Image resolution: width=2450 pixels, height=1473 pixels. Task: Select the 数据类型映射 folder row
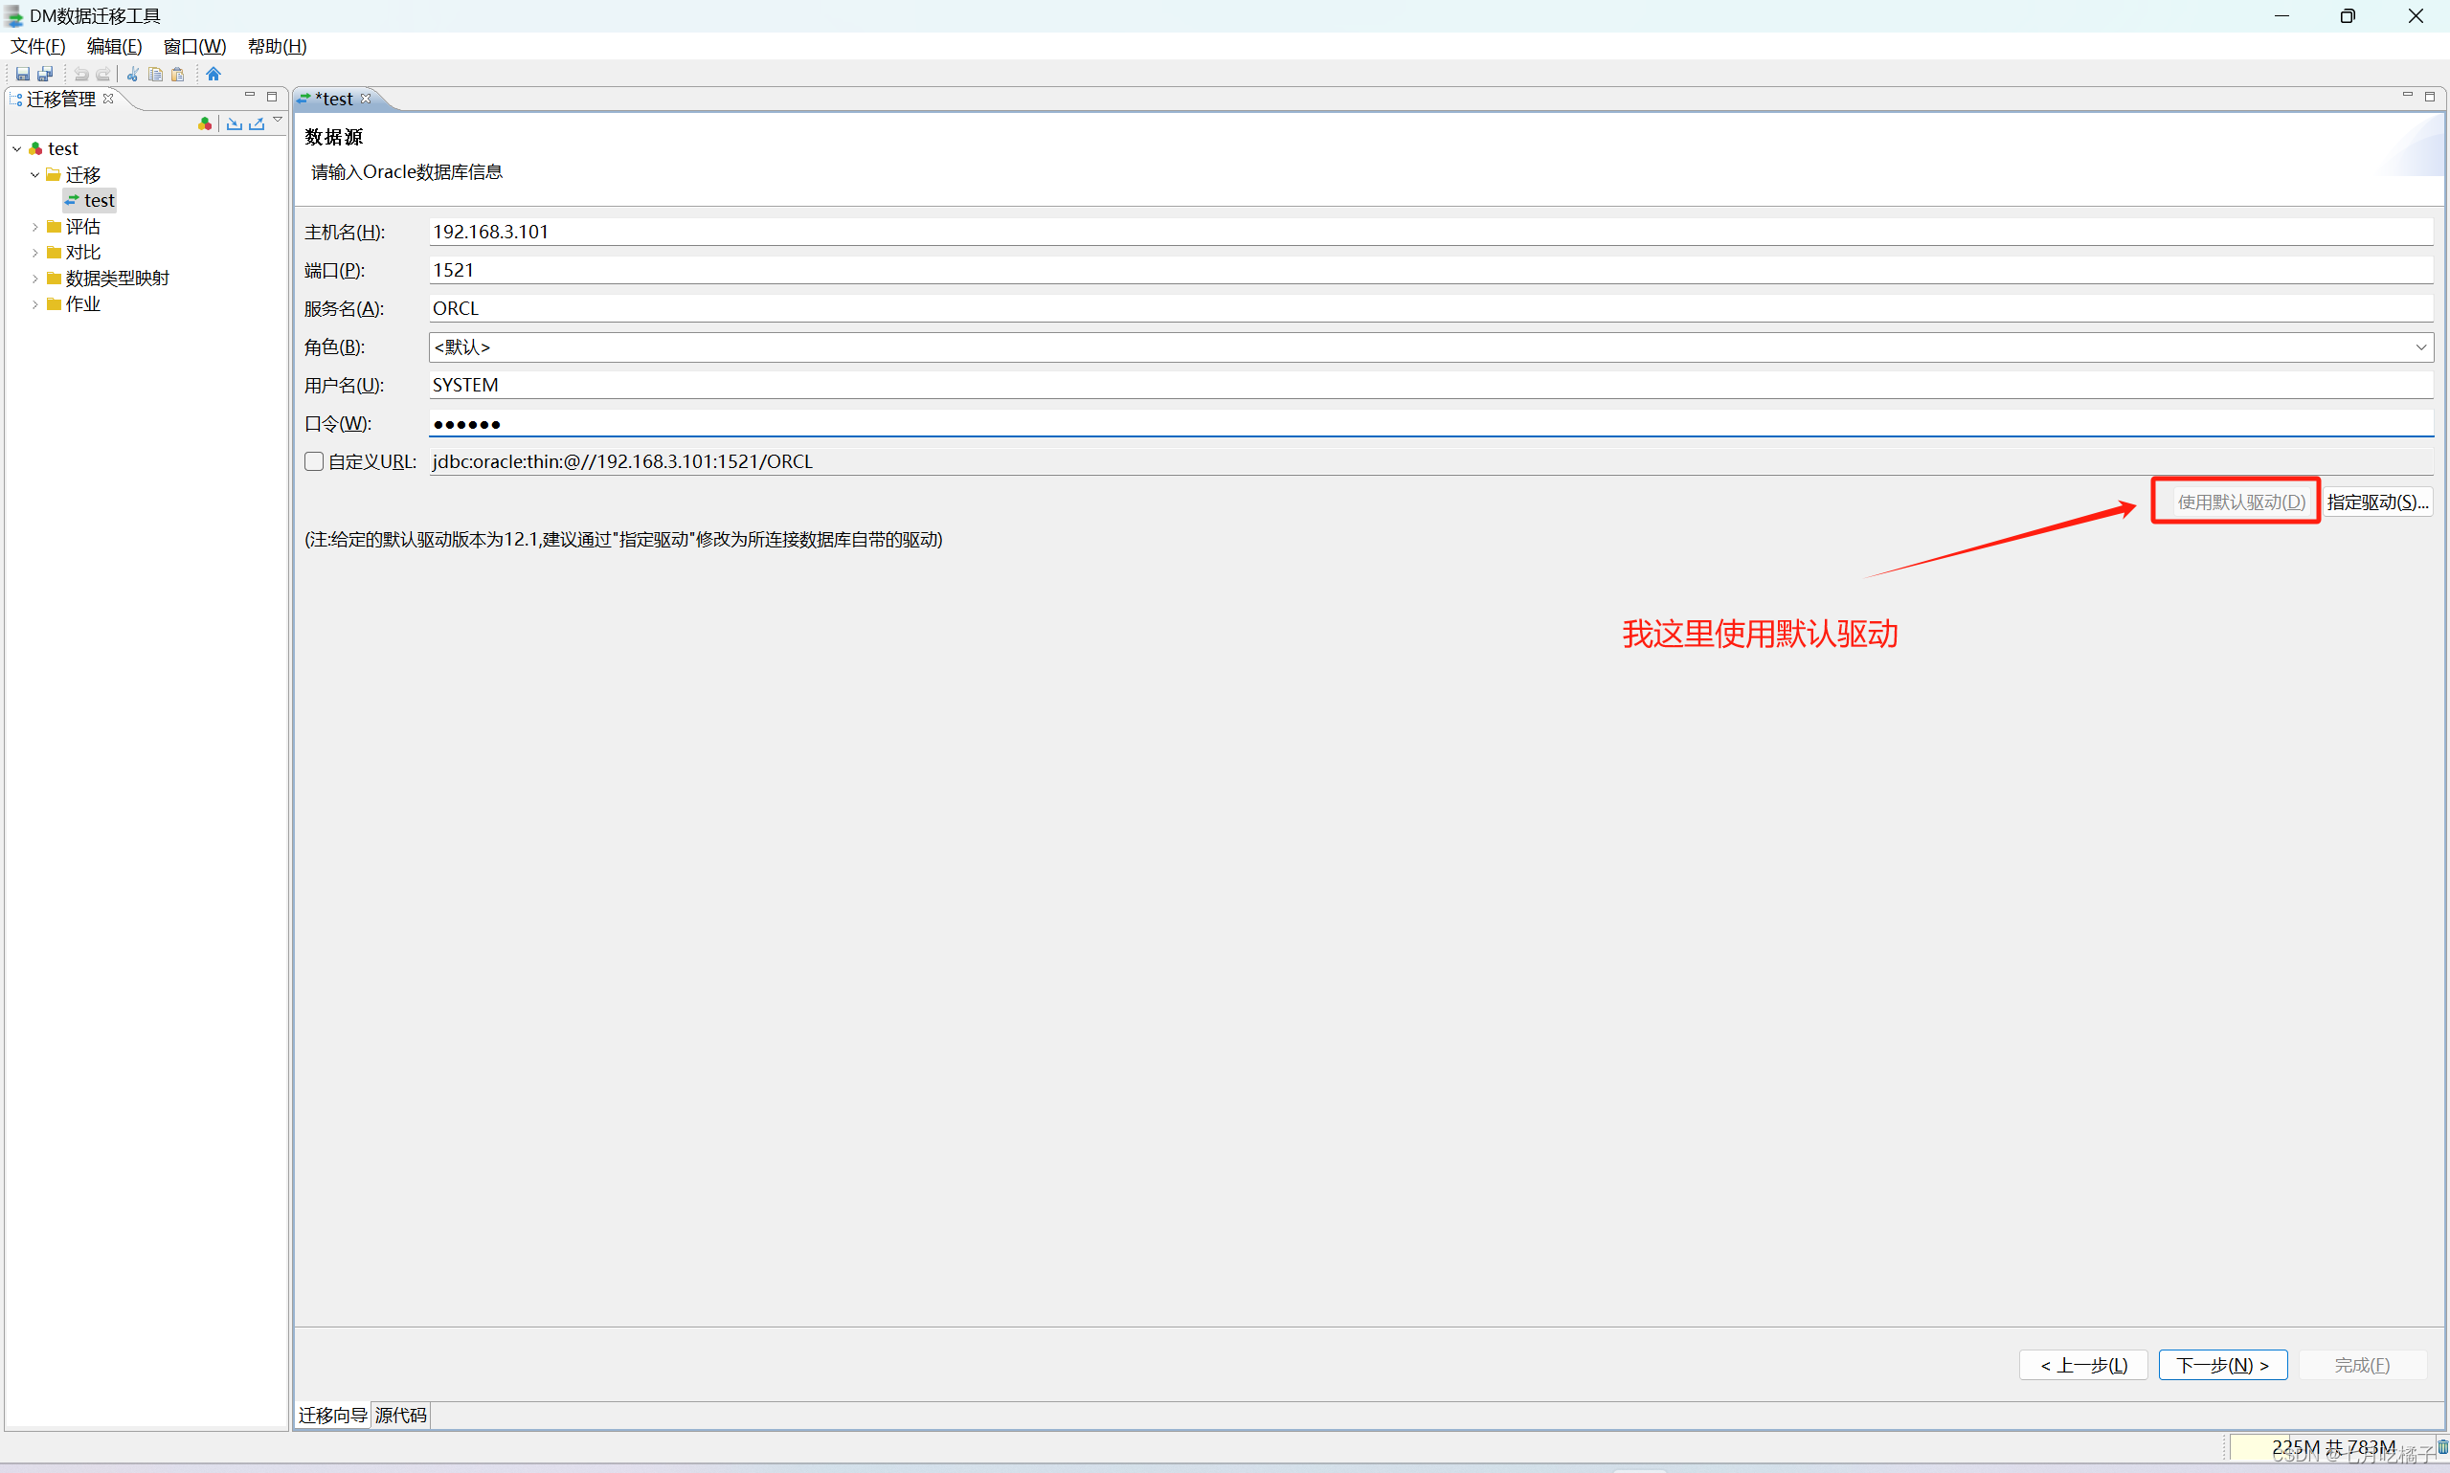pos(108,279)
